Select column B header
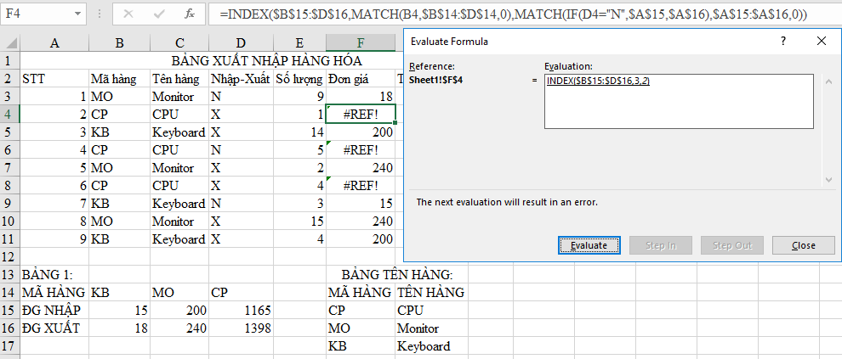Screen dimensions: 842x359 (120, 43)
